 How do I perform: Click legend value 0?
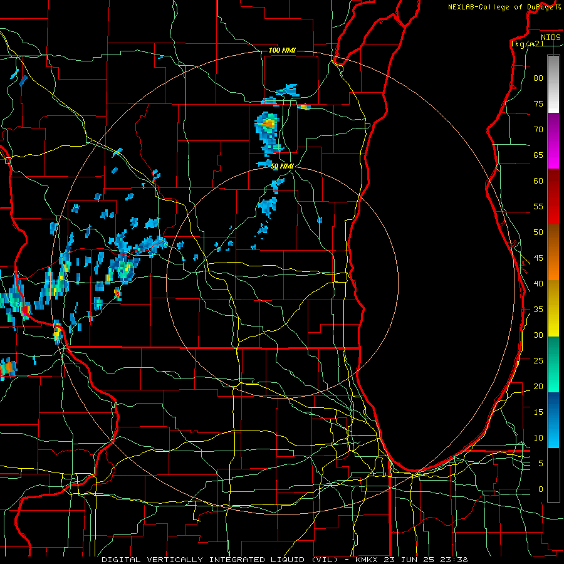point(541,489)
